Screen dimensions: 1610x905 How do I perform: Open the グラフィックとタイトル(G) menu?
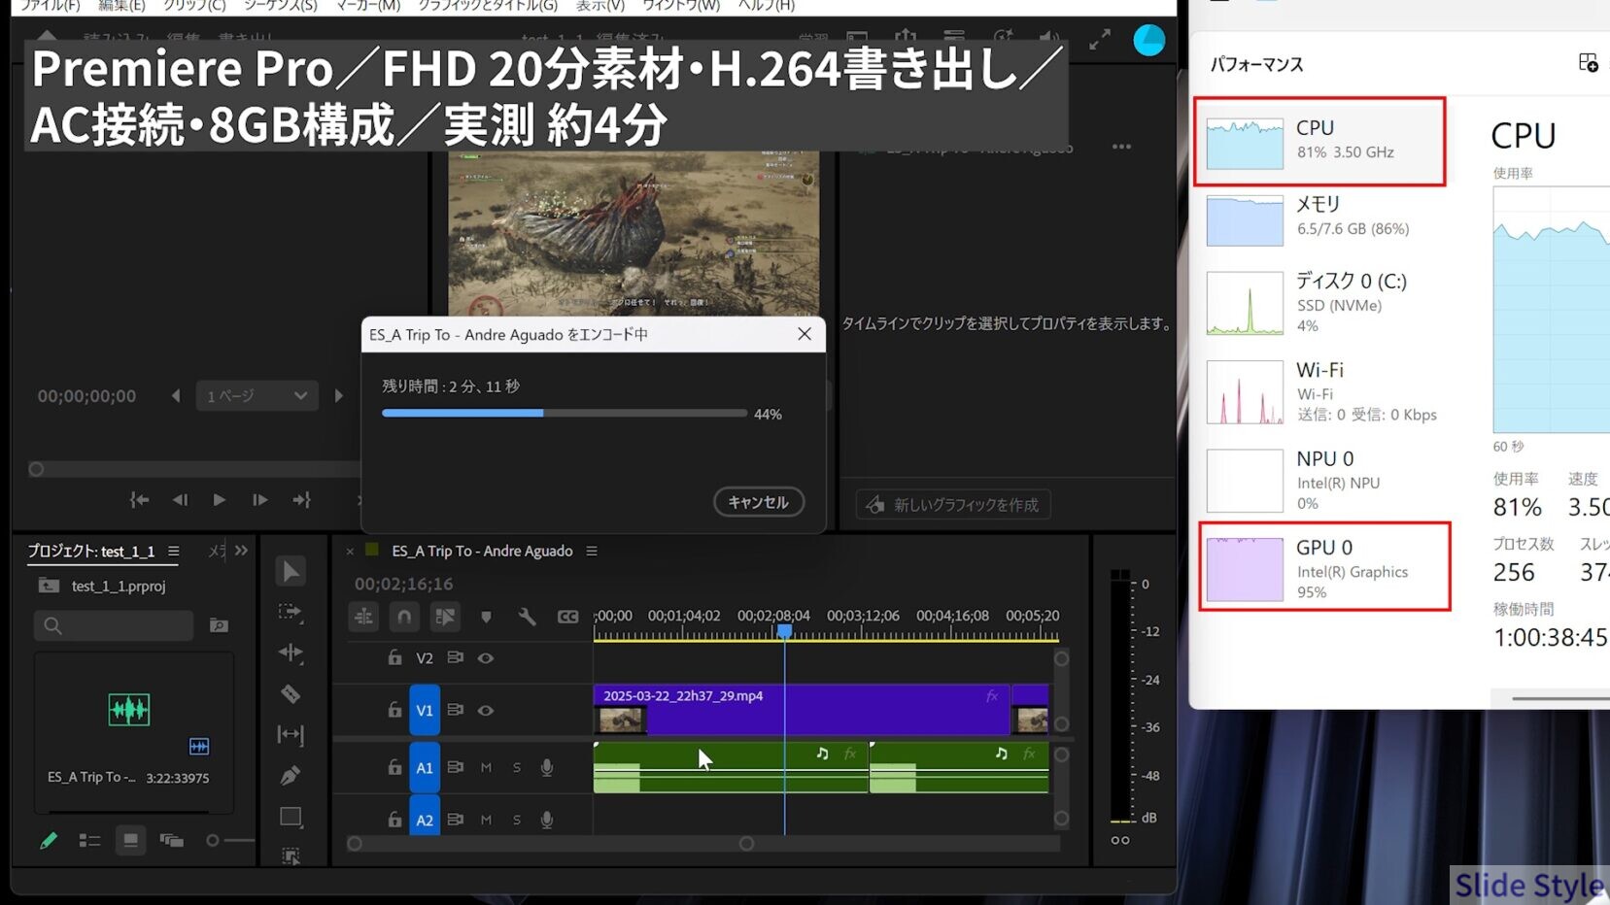488,6
